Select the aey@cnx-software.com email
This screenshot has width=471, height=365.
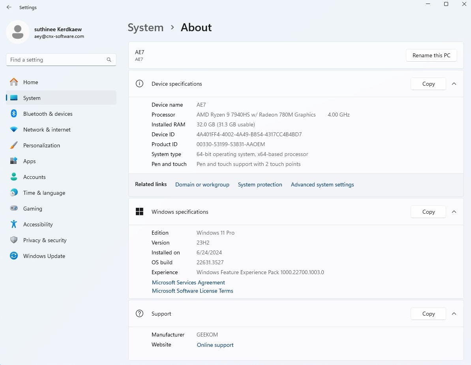[x=59, y=36]
